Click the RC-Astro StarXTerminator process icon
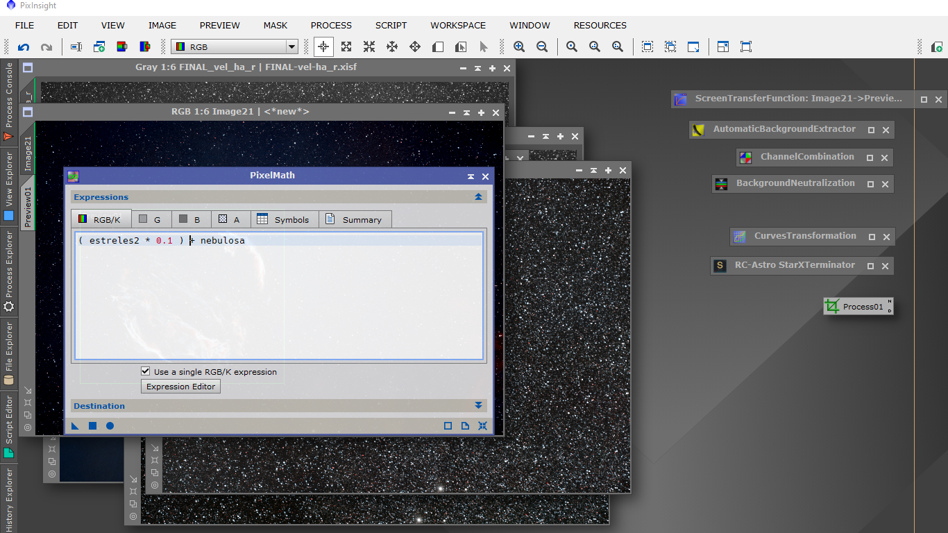 [720, 266]
